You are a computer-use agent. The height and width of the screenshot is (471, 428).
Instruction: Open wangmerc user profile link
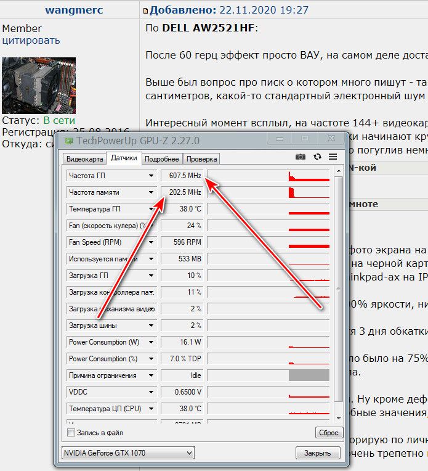(74, 10)
